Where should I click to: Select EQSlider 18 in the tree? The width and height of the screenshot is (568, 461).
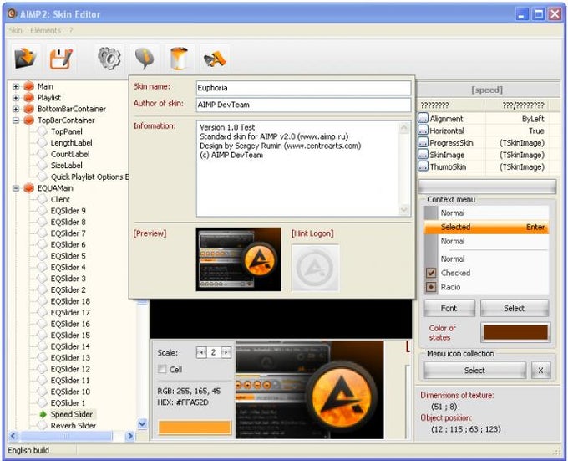tap(71, 301)
